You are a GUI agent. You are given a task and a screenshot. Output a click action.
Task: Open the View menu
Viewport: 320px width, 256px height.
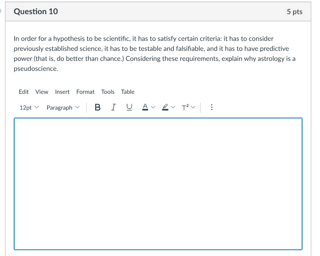[x=42, y=92]
